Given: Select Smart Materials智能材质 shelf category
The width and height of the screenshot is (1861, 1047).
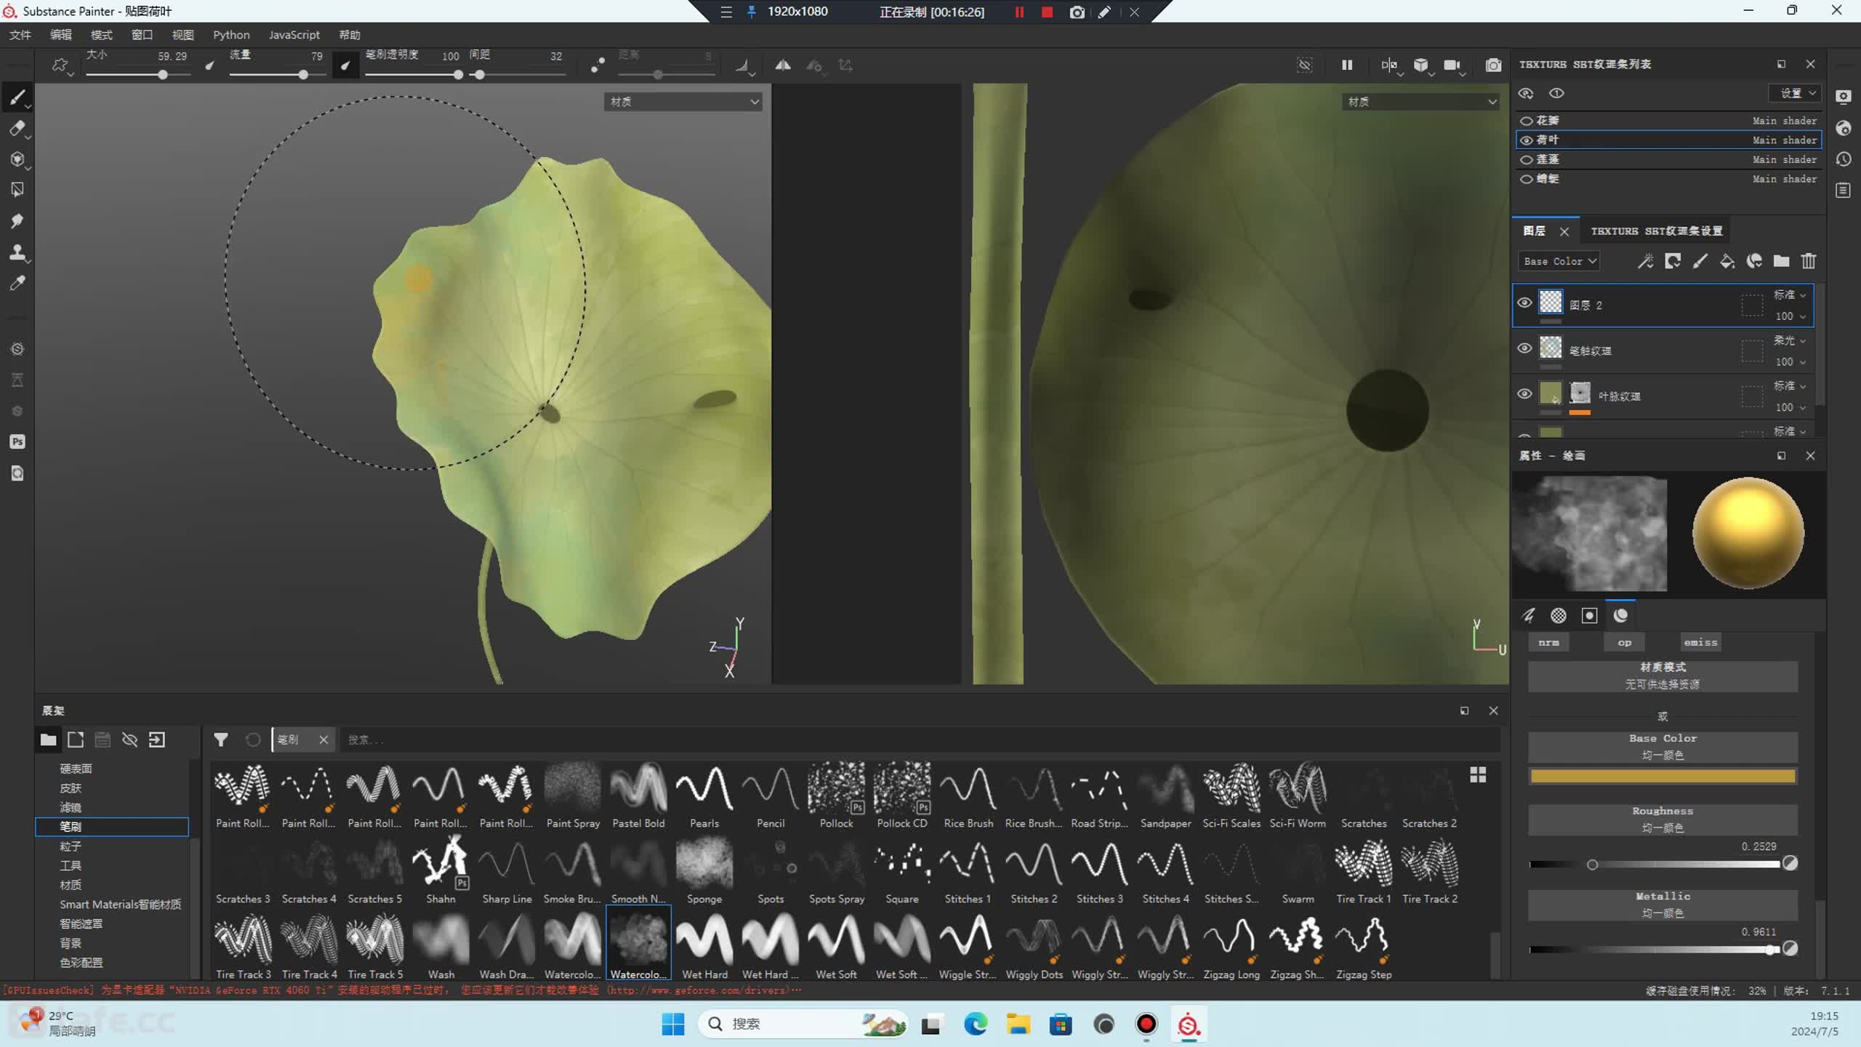Looking at the screenshot, I should point(121,904).
